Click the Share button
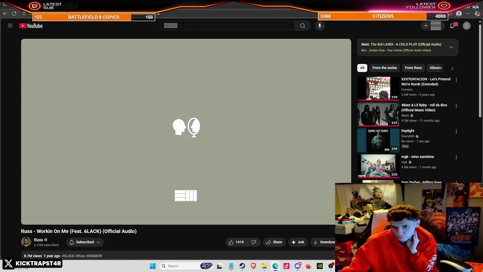483x272 pixels. pos(274,242)
